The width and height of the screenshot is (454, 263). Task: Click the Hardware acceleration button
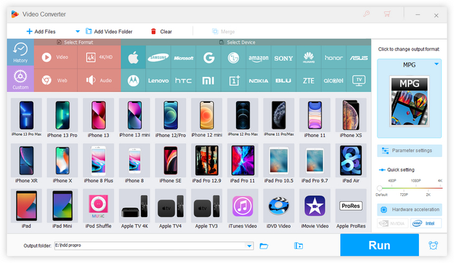[x=409, y=209]
